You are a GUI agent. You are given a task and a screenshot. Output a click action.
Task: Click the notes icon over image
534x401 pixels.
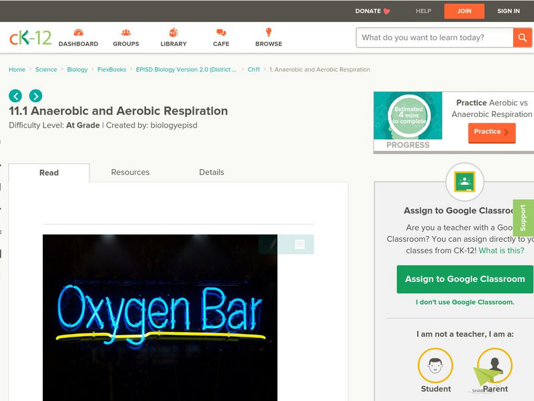(x=300, y=244)
